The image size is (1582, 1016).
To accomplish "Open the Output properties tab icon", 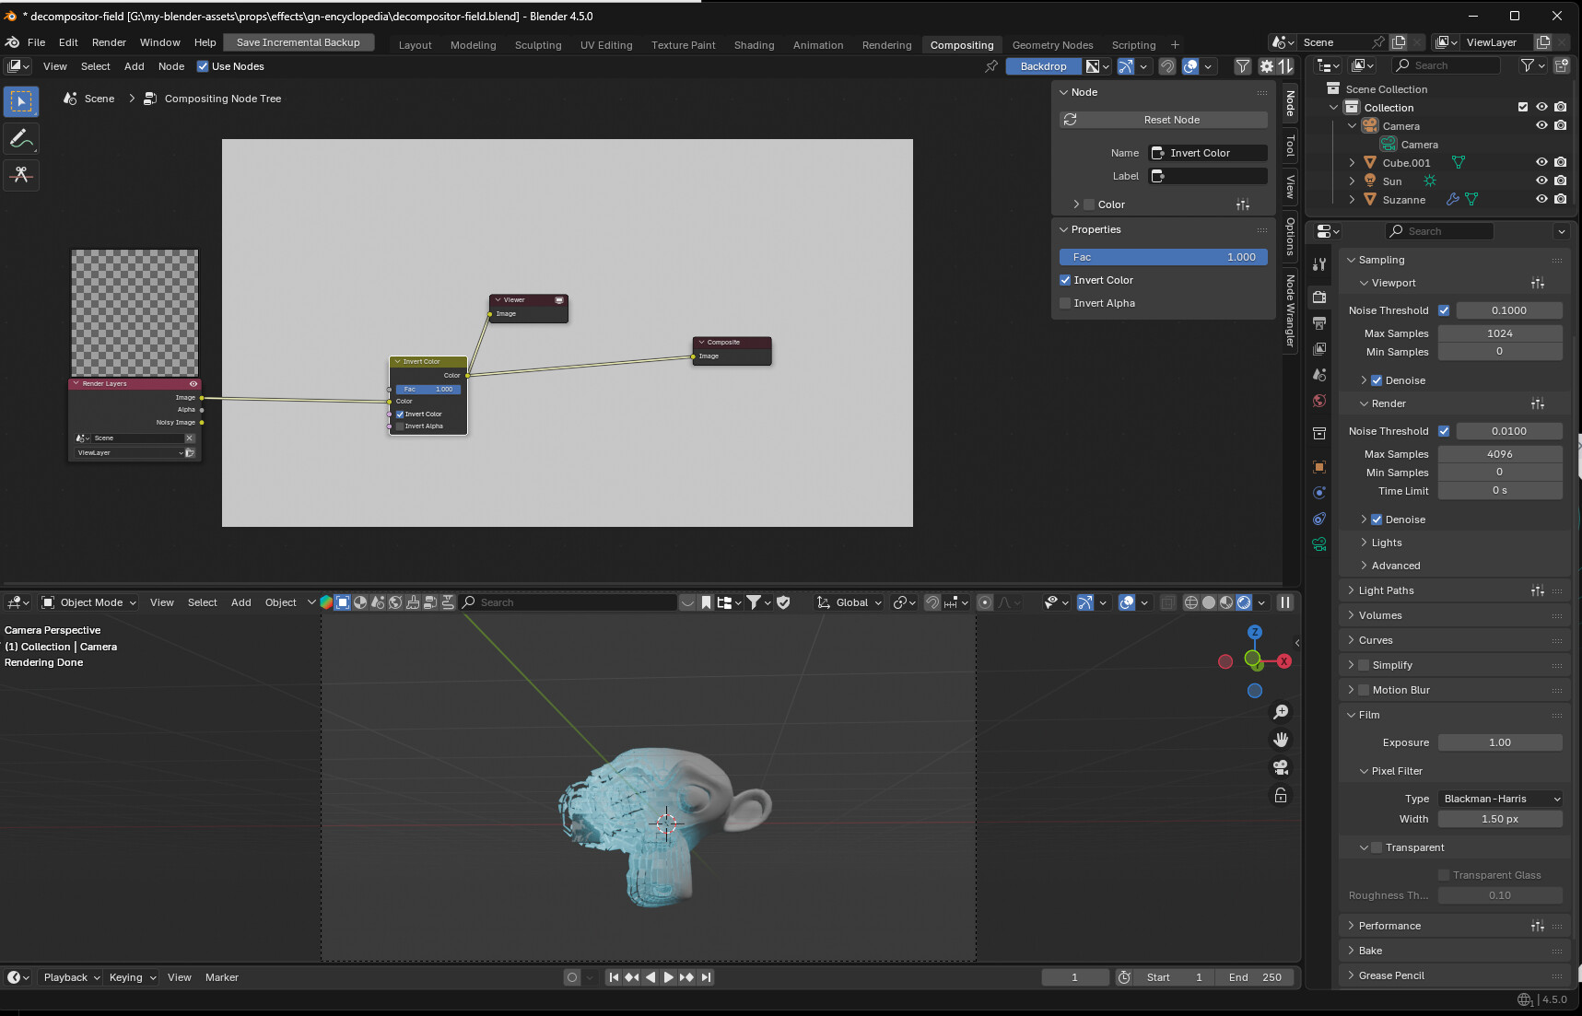I will click(1319, 323).
